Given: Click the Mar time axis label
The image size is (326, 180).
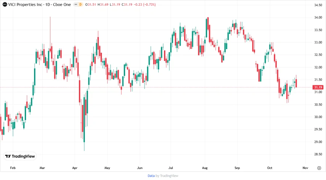Looking at the screenshot, I should pos(42,168).
